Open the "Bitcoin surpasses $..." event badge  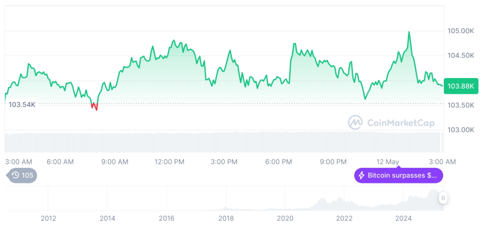coord(398,176)
